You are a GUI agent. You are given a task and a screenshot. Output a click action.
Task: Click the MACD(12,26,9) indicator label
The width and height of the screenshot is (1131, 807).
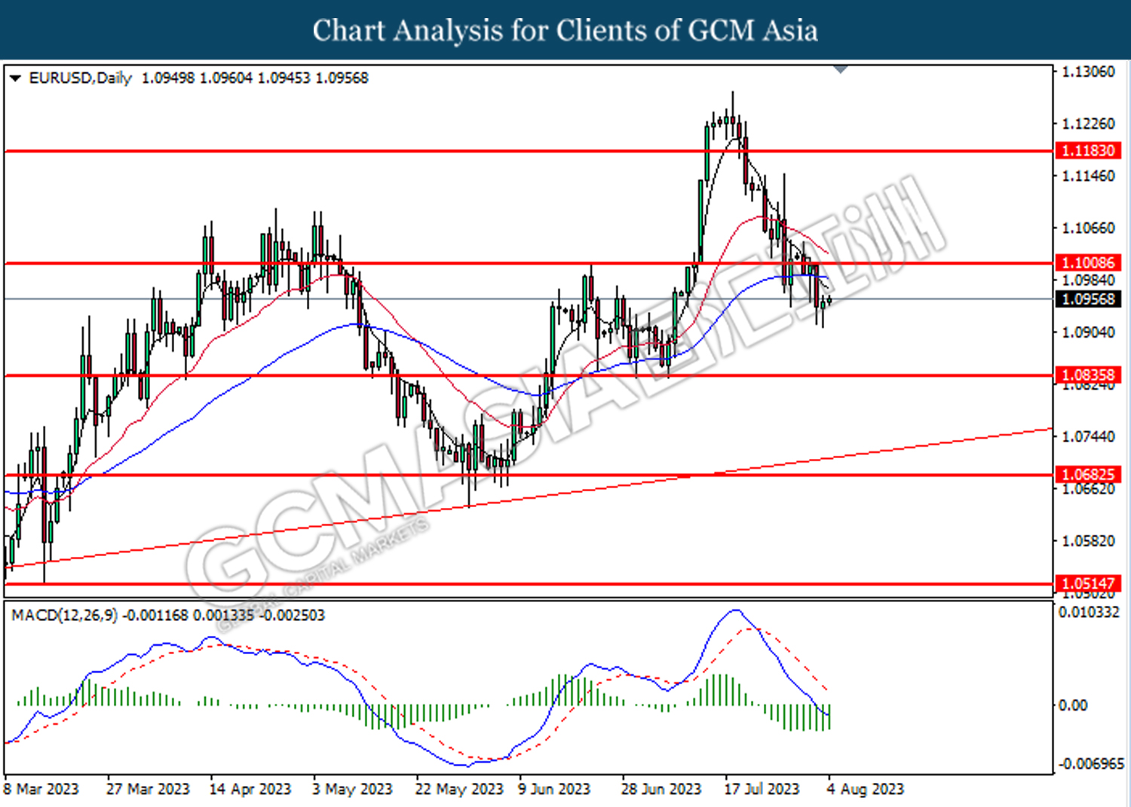pos(64,615)
